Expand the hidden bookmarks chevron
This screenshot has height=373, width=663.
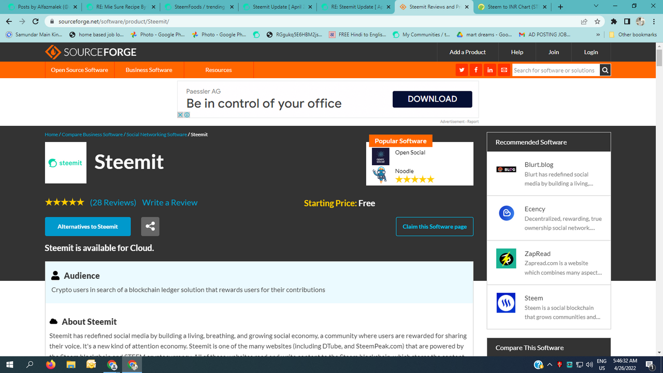(x=598, y=35)
